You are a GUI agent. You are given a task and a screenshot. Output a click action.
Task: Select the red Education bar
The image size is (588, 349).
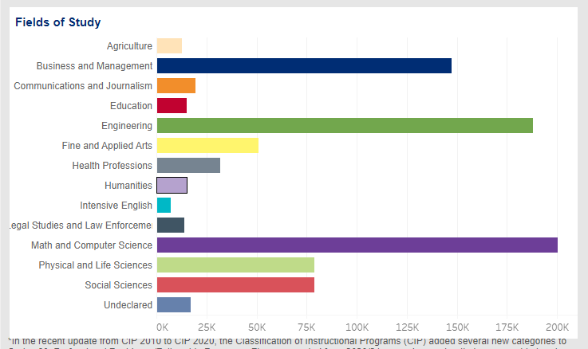[172, 106]
